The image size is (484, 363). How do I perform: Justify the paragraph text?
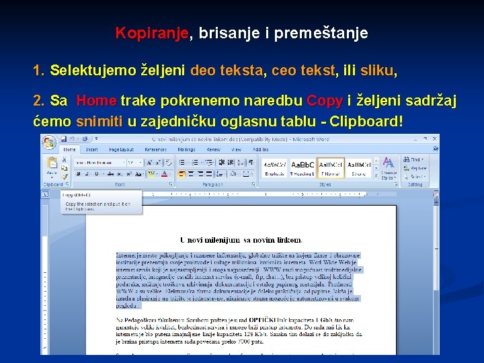(x=209, y=174)
